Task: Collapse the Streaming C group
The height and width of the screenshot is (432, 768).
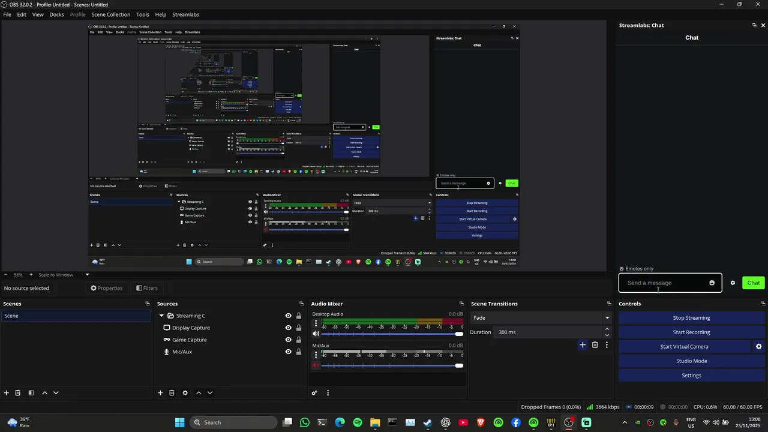Action: tap(161, 316)
